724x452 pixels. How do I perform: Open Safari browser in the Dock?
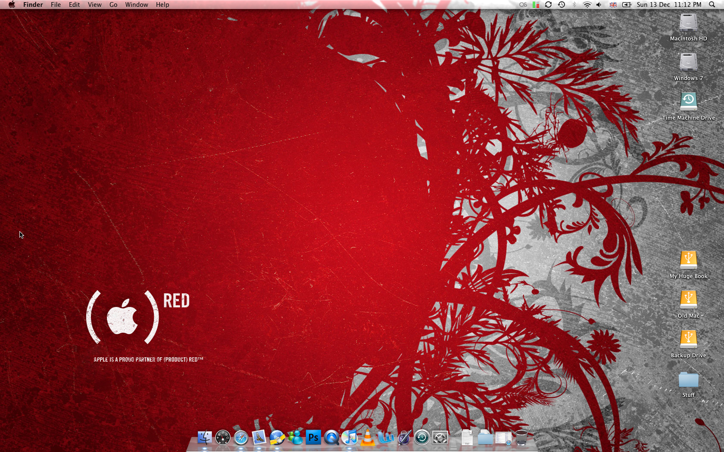pos(241,438)
